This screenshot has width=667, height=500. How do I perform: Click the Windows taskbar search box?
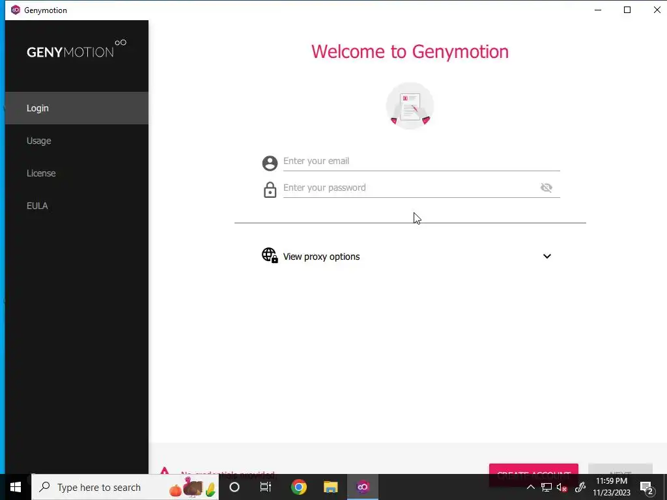point(125,487)
